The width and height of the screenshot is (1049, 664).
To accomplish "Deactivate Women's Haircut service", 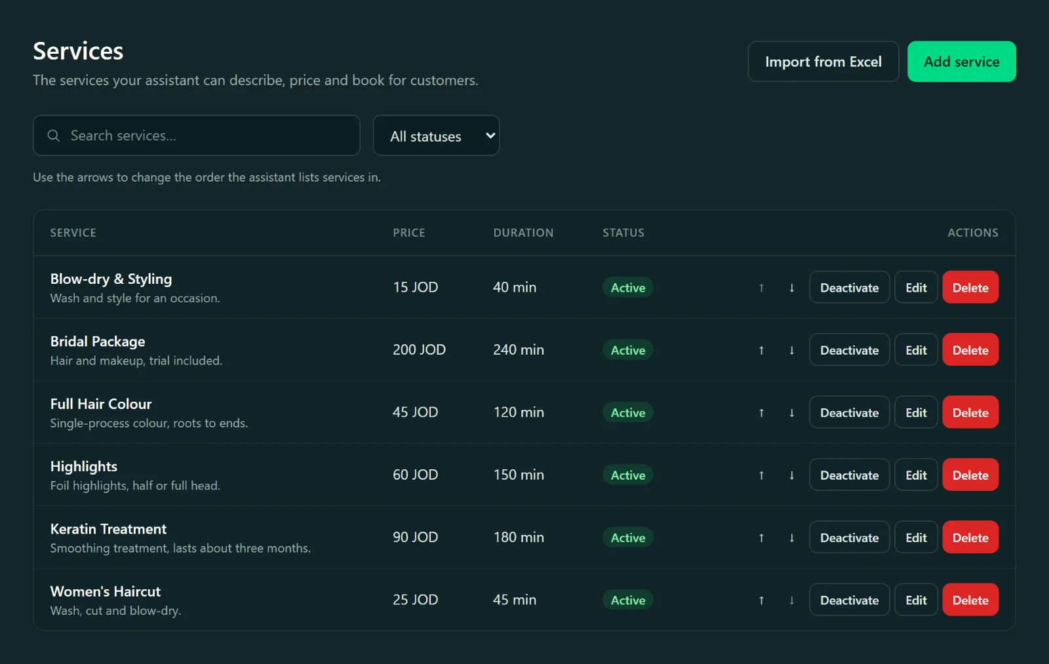I will 849,600.
